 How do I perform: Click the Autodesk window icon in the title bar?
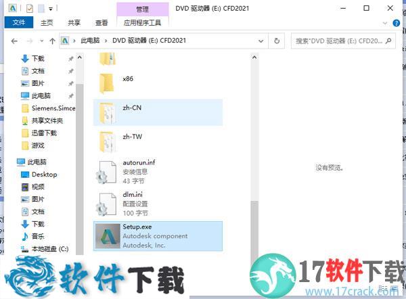coord(12,9)
